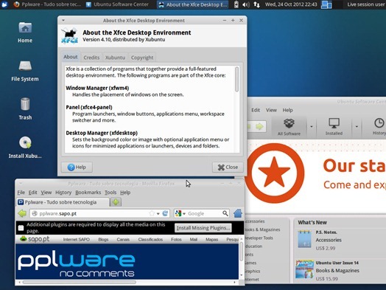
Task: Open the File System desktop icon
Action: 25,71
